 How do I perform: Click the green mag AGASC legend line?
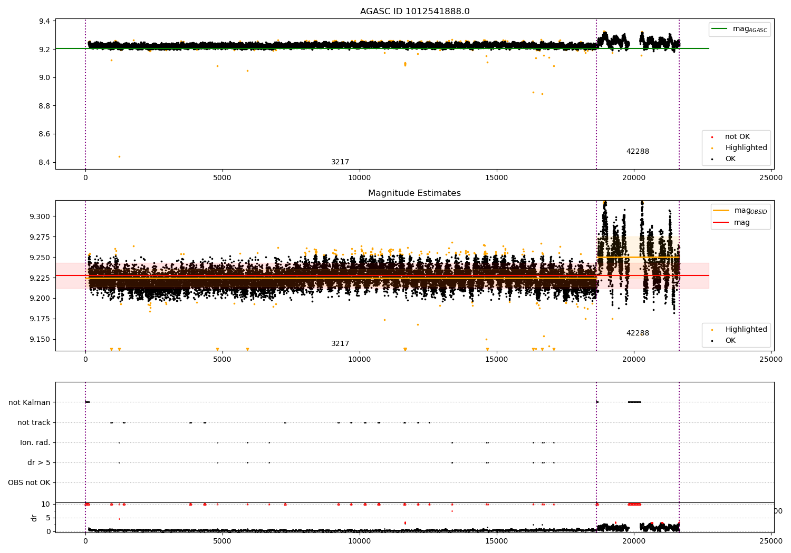[720, 29]
